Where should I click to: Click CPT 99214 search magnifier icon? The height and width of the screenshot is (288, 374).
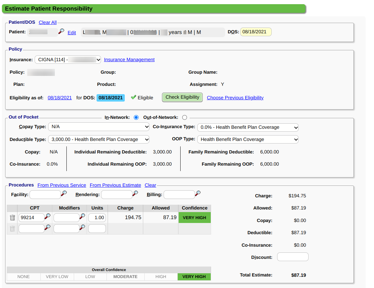tap(47, 217)
